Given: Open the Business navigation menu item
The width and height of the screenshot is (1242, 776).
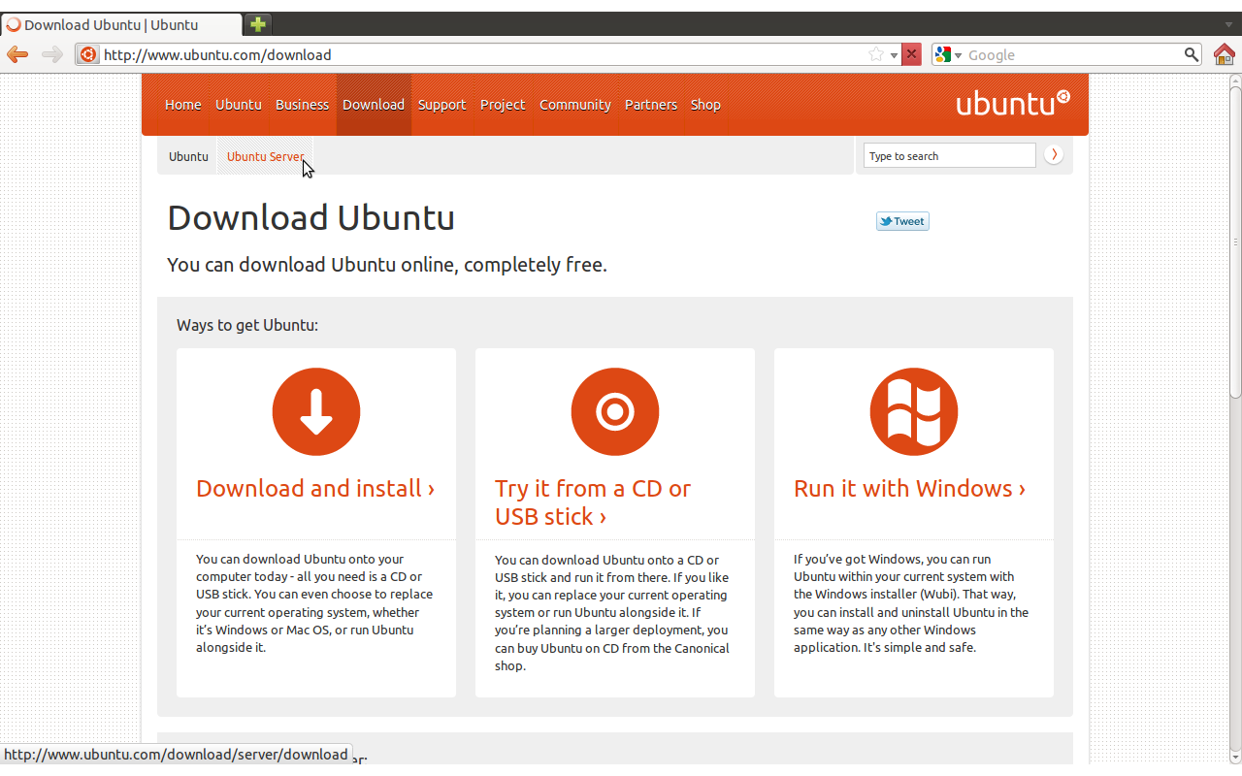Looking at the screenshot, I should click(x=302, y=105).
